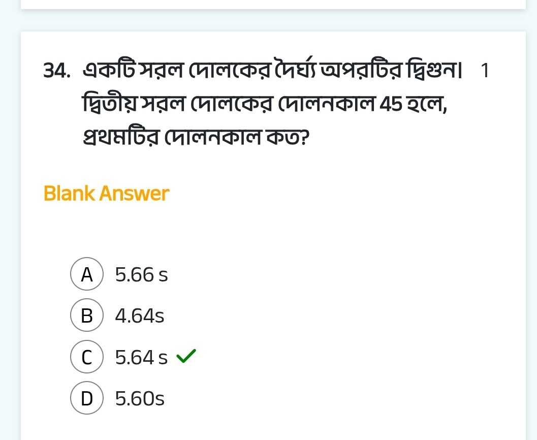Click the letter A inside its circle
The width and height of the screenshot is (537, 440).
click(x=86, y=274)
